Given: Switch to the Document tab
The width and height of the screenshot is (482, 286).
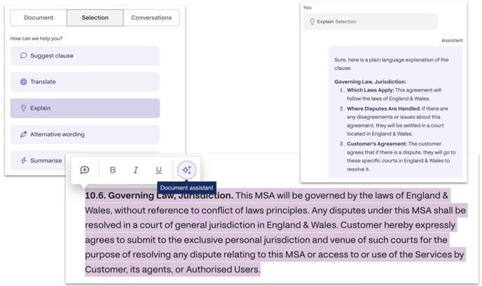Looking at the screenshot, I should tap(39, 17).
